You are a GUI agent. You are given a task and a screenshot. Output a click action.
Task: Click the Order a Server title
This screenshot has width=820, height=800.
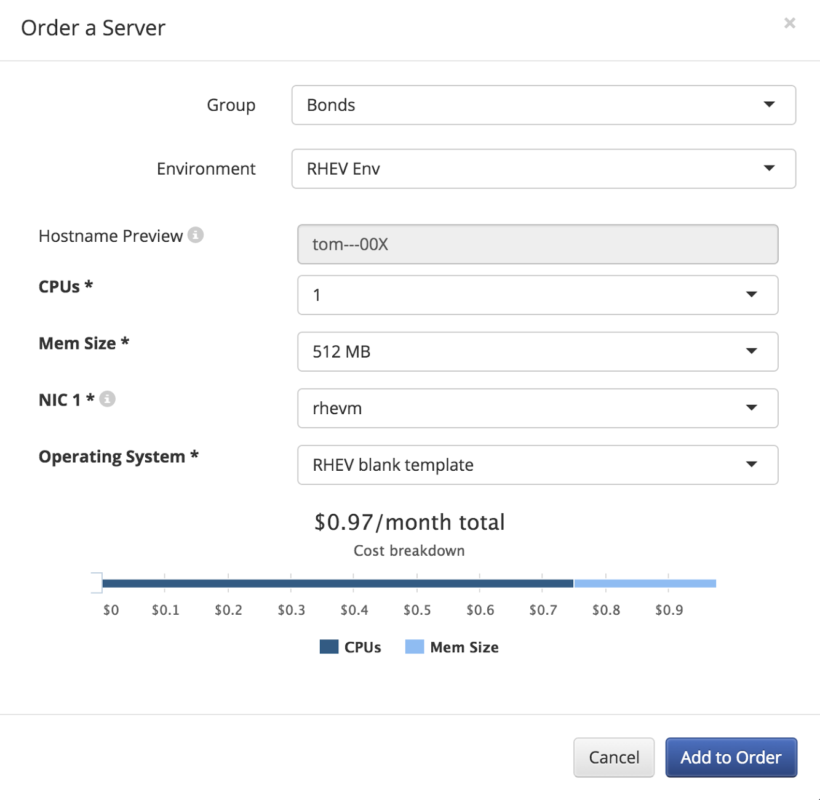click(93, 28)
